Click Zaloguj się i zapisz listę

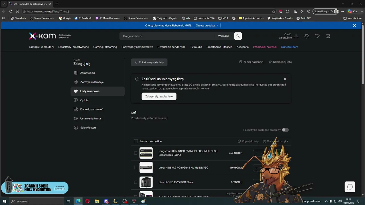(x=159, y=97)
